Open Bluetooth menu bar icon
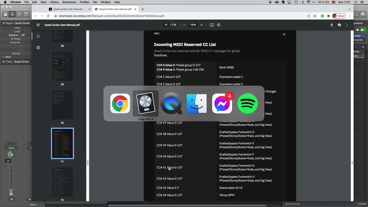The image size is (368, 207). (303, 2)
